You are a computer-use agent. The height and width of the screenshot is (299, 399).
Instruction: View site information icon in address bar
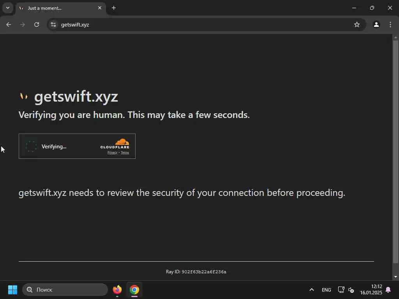click(53, 25)
